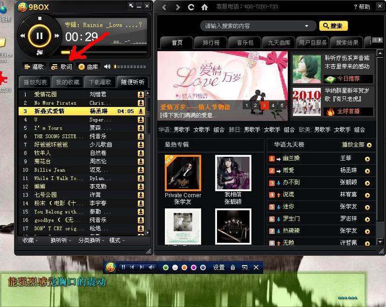The width and height of the screenshot is (386, 307).
Task: Go back to the previous track
Action: click(x=22, y=36)
